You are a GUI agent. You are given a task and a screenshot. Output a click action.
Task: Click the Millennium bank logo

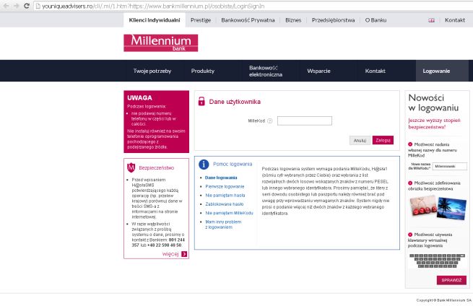click(x=161, y=43)
